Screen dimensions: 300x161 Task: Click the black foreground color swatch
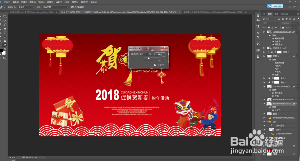[x=1, y=50]
